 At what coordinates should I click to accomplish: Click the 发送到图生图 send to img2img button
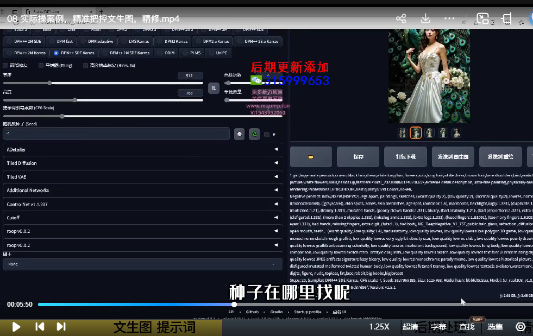pyautogui.click(x=453, y=157)
